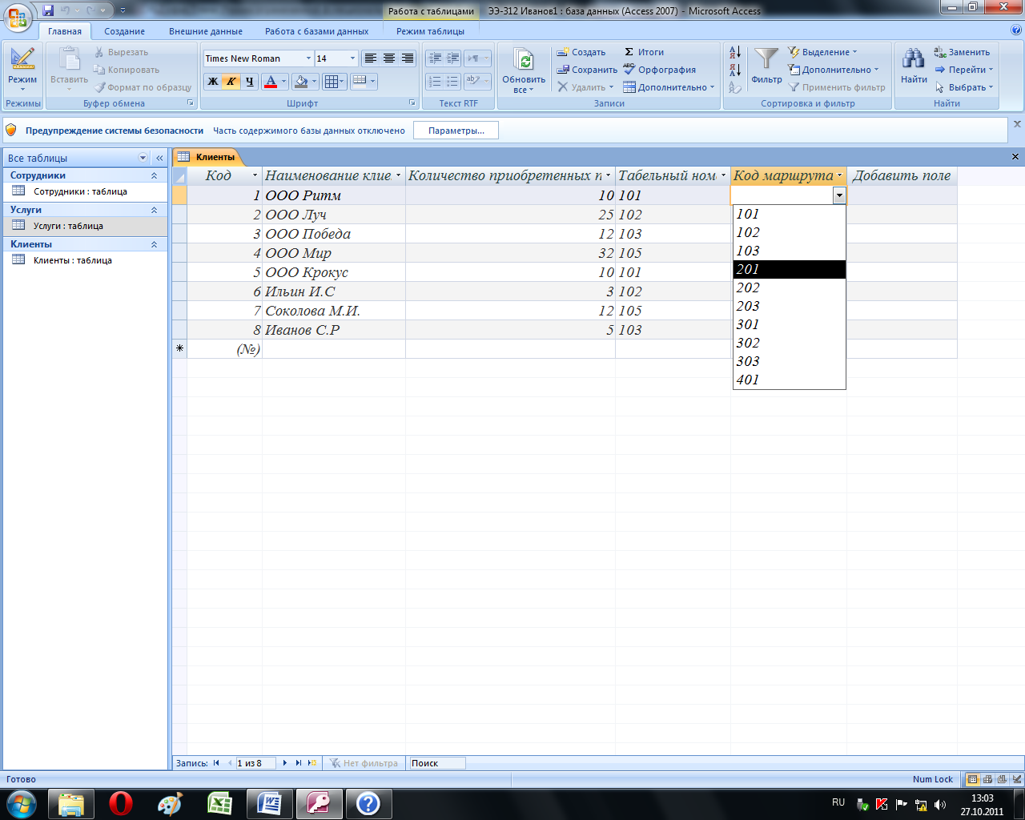
Task: Collapse the Сотрудники group
Action: coord(155,175)
